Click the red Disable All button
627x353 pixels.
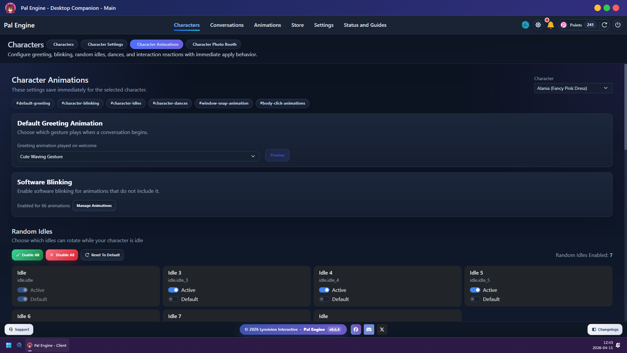(62, 255)
